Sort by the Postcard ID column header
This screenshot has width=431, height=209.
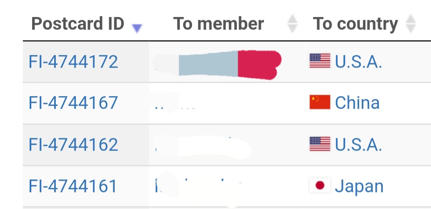[x=78, y=24]
